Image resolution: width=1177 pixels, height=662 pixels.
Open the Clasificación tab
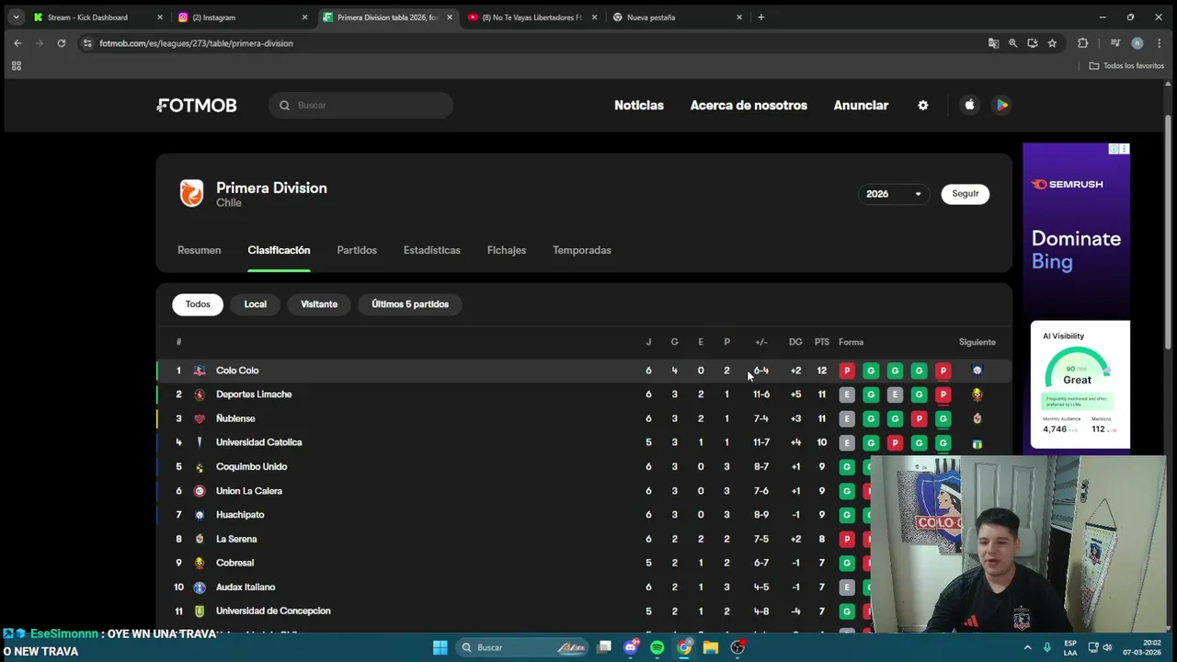coord(279,250)
